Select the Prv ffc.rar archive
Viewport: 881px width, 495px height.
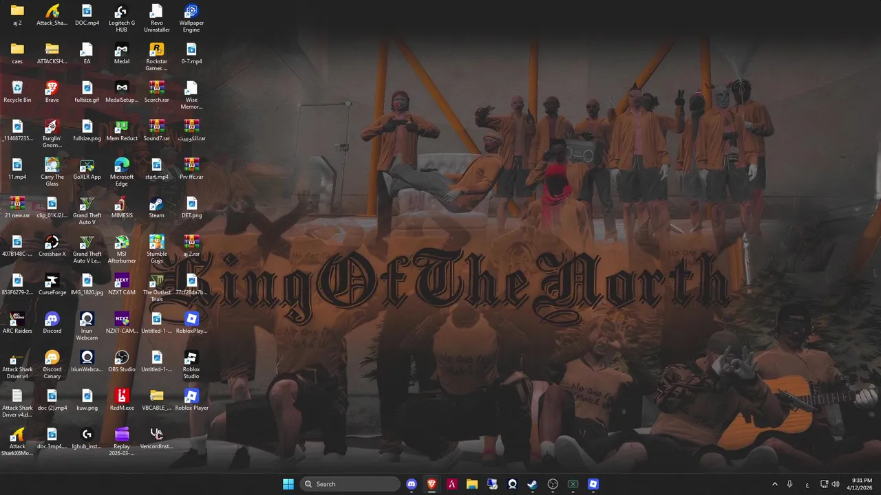coord(191,169)
